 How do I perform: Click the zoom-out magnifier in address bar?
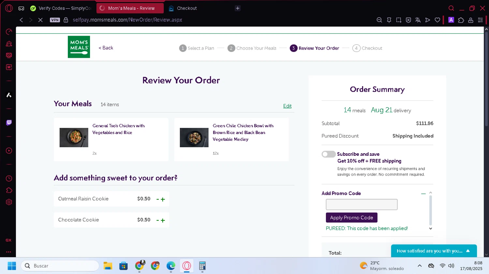click(x=379, y=20)
